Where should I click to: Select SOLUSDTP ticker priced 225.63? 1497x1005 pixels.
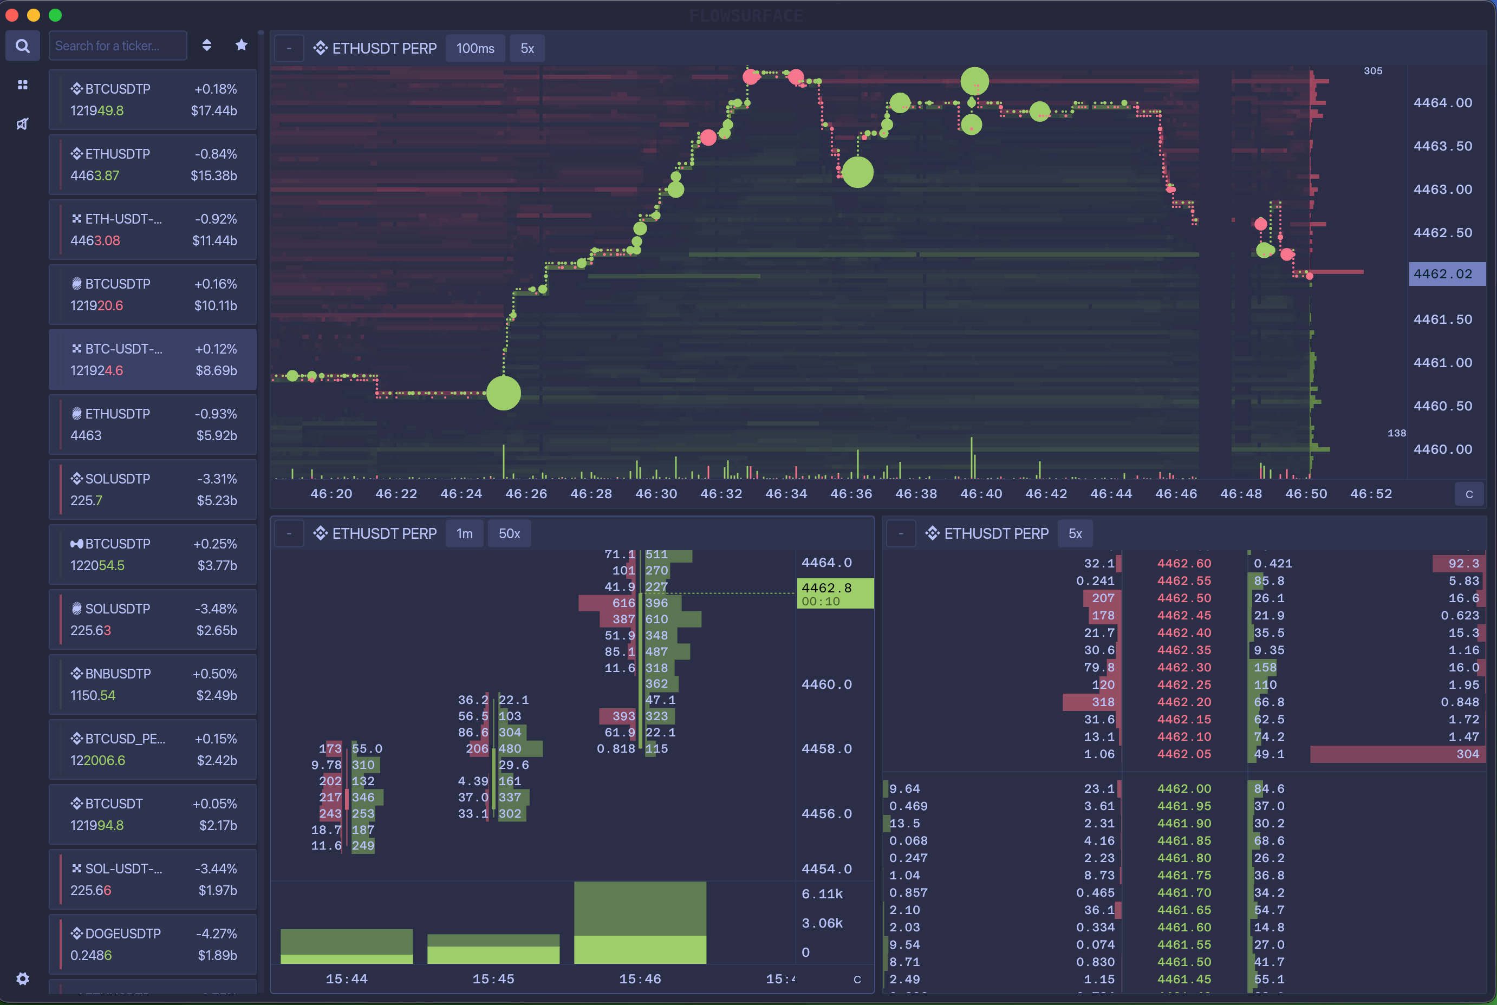[153, 619]
